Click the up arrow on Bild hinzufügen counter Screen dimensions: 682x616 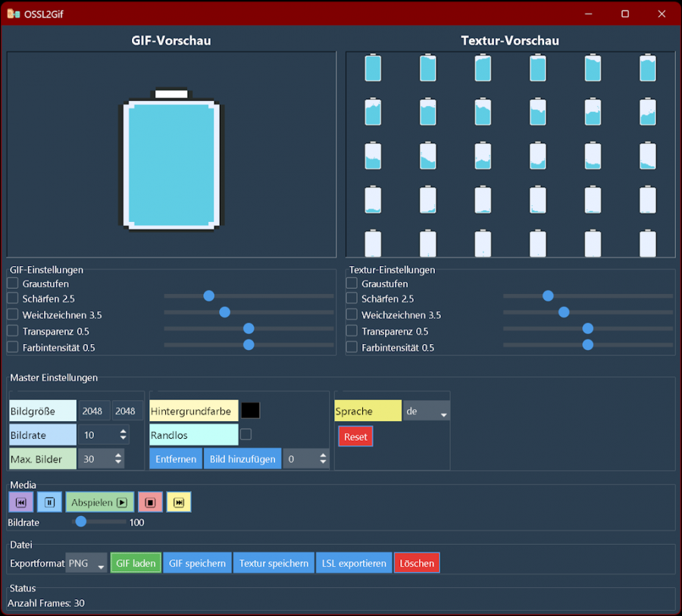[x=323, y=455]
